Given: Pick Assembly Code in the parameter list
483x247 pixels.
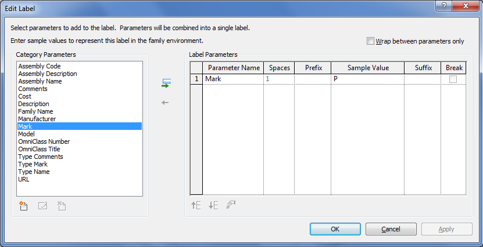Looking at the screenshot, I should [x=40, y=66].
